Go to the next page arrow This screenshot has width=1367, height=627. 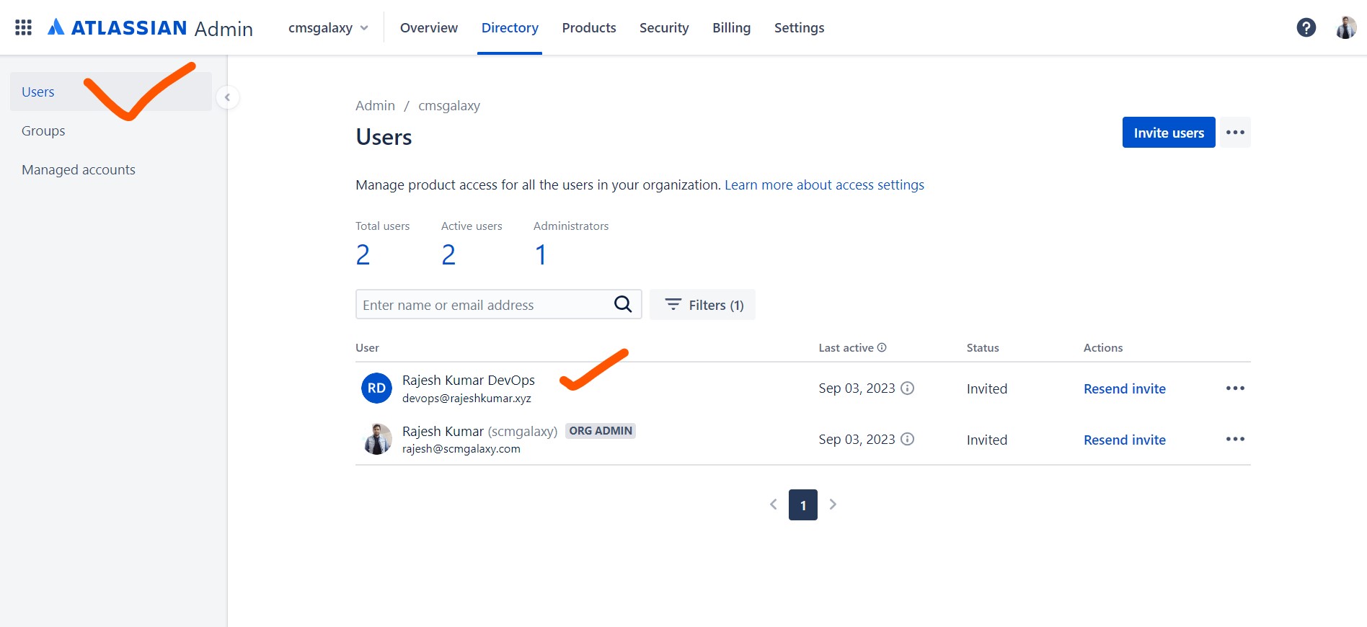pyautogui.click(x=833, y=504)
